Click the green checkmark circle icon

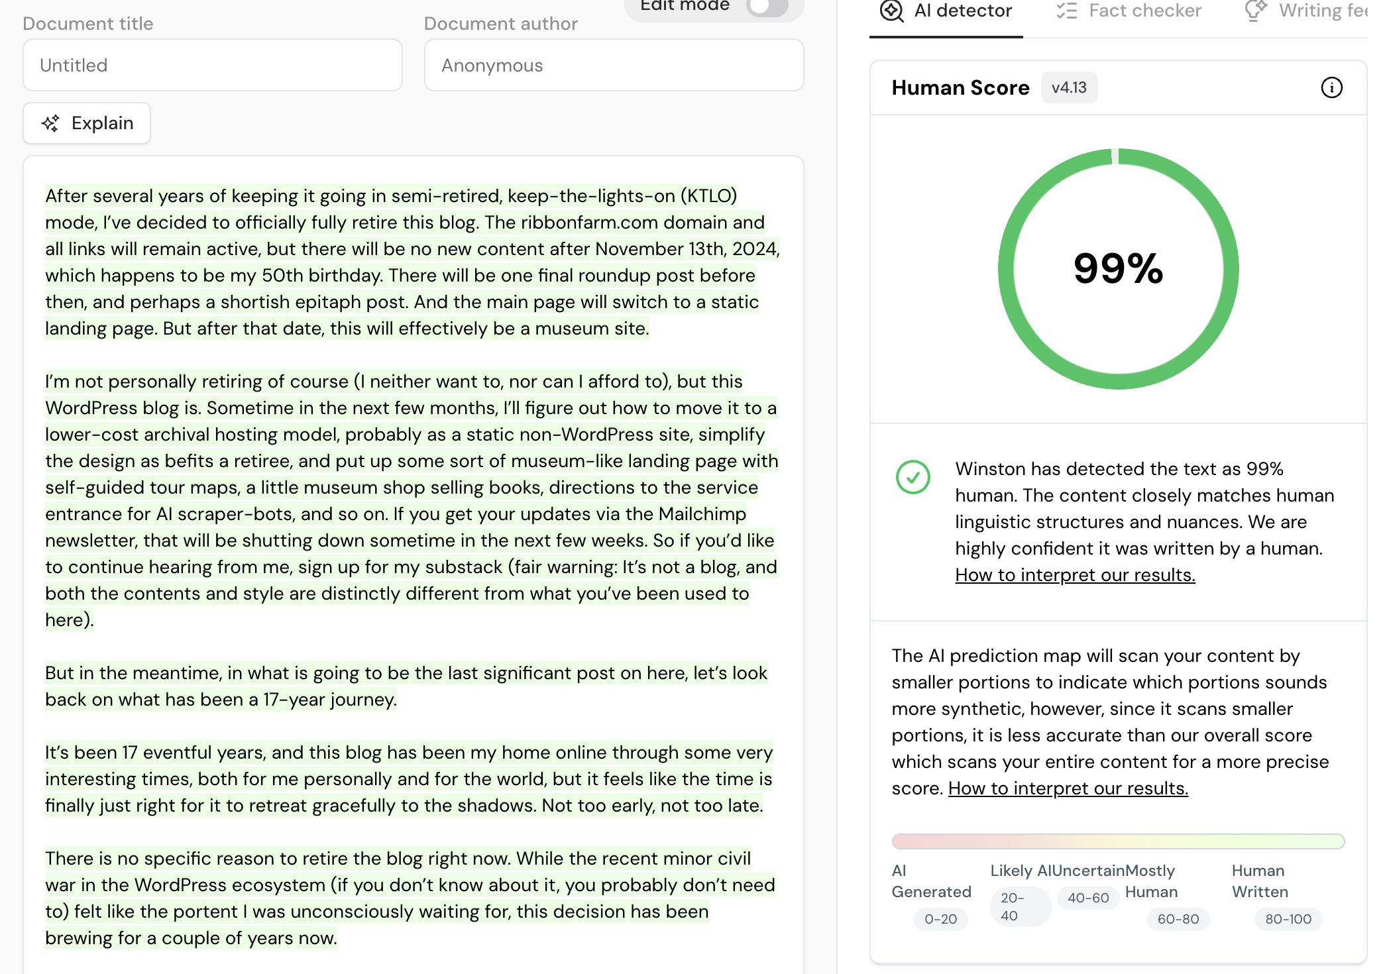click(x=913, y=477)
